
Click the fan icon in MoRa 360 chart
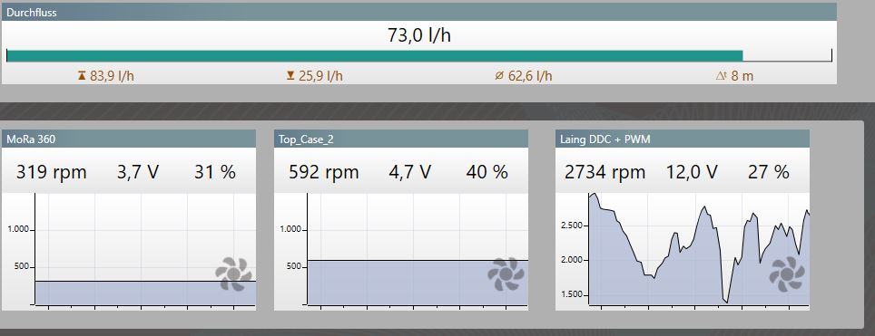click(234, 274)
